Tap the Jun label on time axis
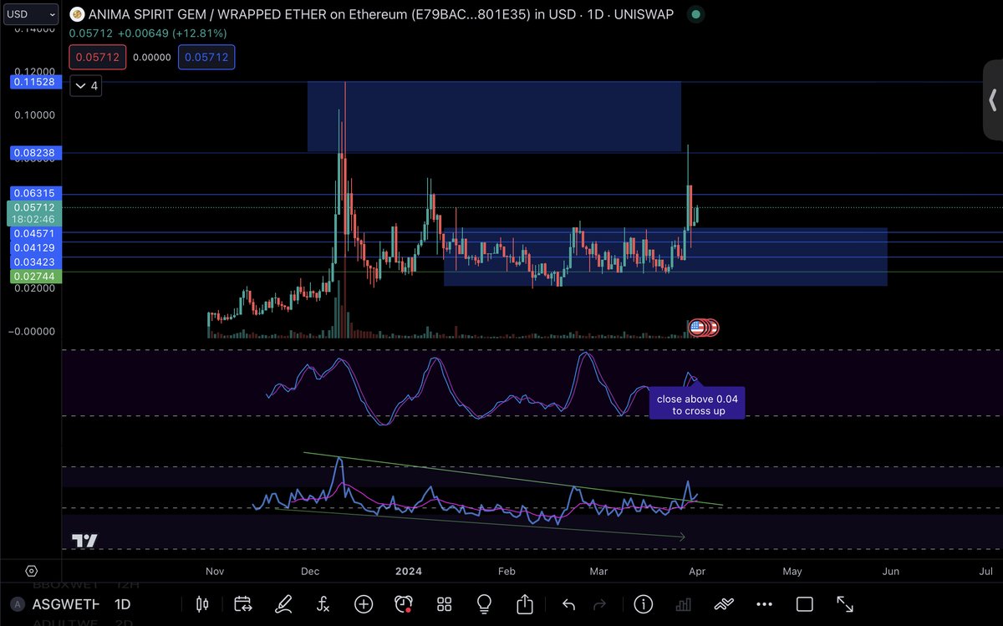 pos(891,572)
